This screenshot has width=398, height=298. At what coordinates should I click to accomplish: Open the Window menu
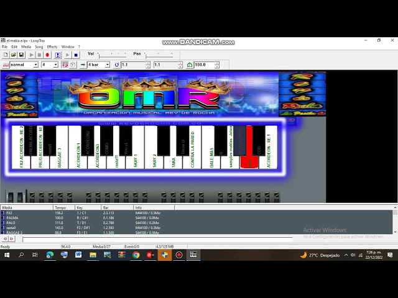point(68,47)
